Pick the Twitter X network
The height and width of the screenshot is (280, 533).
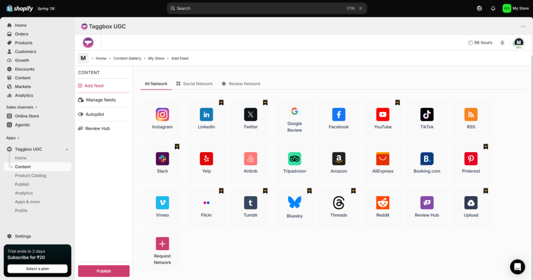coord(250,115)
